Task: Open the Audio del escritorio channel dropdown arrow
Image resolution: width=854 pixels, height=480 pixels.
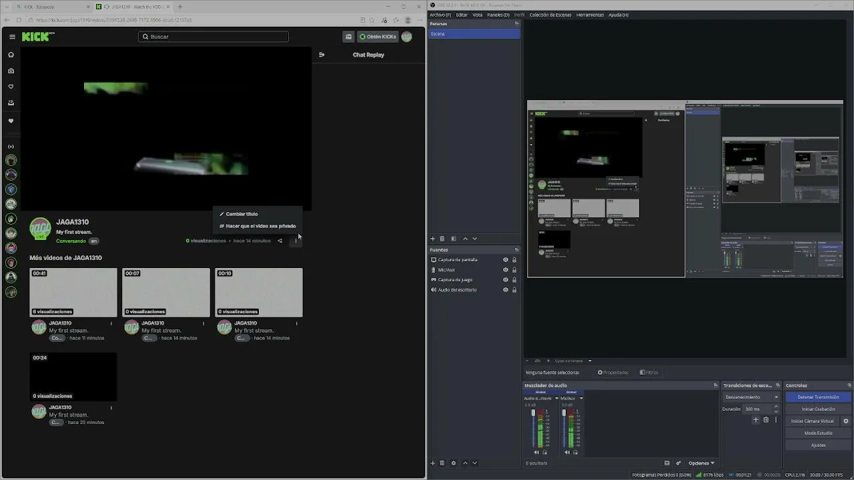Action: tap(556, 399)
